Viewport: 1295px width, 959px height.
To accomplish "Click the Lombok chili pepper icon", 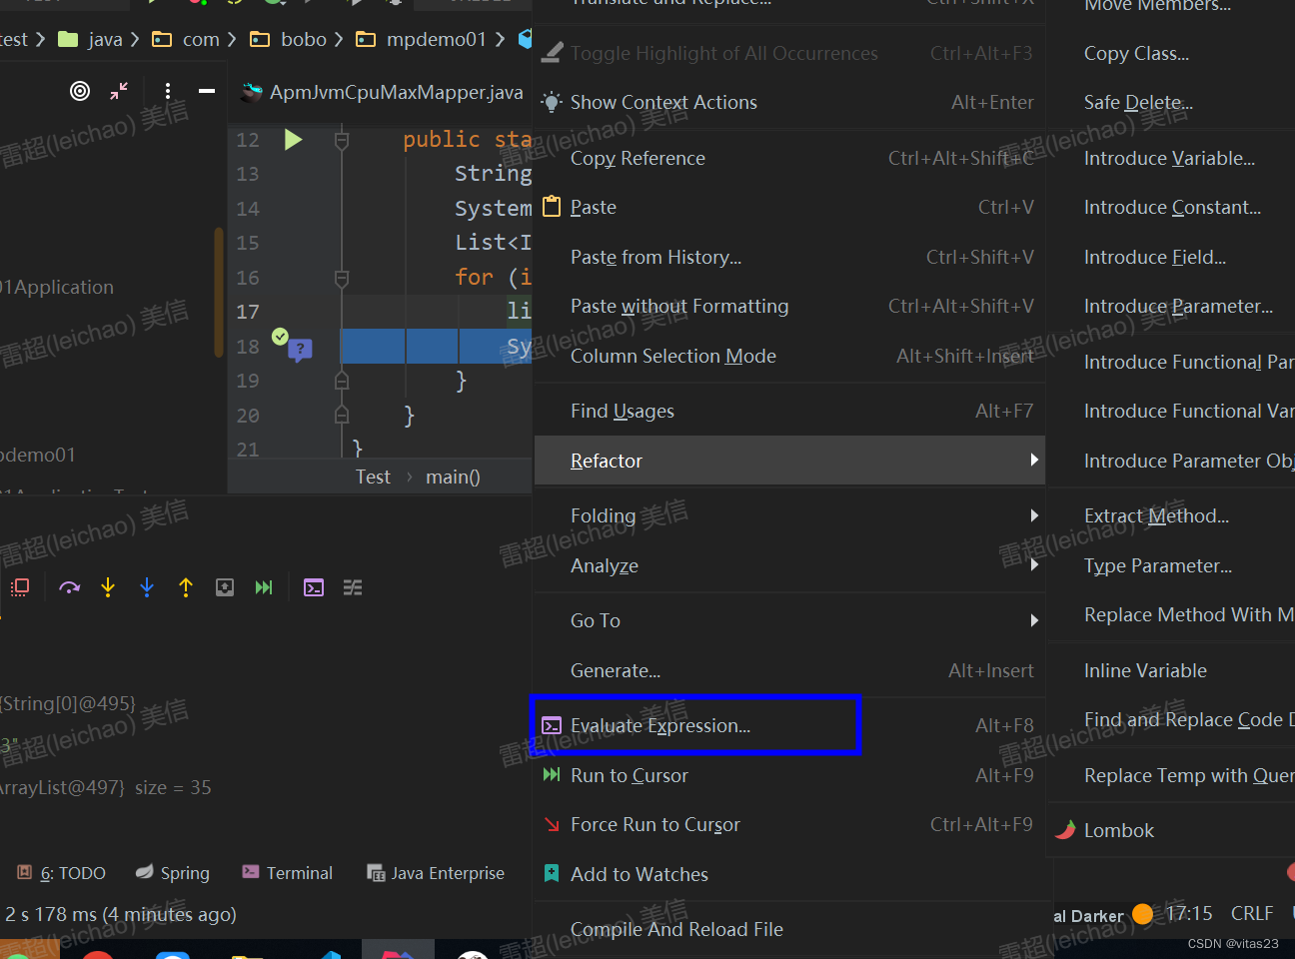I will point(1066,829).
